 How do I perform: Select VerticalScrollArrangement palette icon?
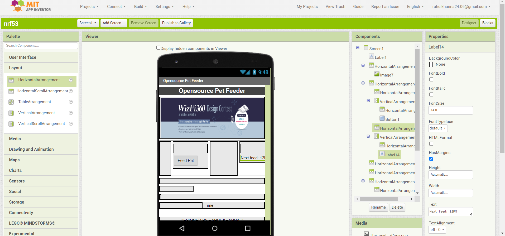pyautogui.click(x=11, y=124)
